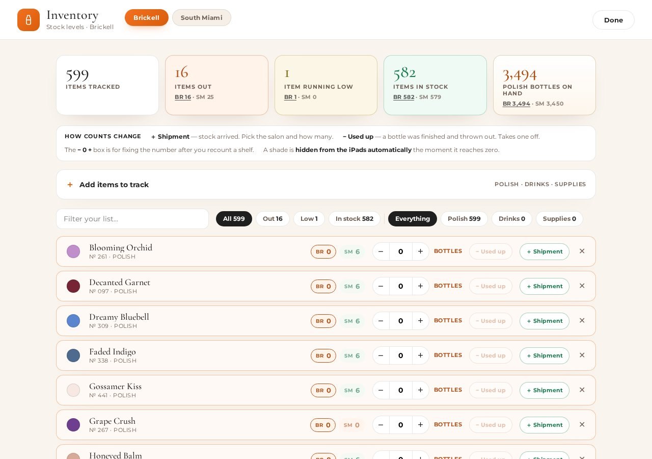This screenshot has height=459, width=652.
Task: Expand the Add items to track panel
Action: 326,185
